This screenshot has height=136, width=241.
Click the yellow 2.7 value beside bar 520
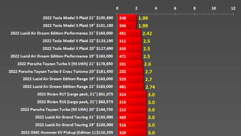(x=148, y=80)
